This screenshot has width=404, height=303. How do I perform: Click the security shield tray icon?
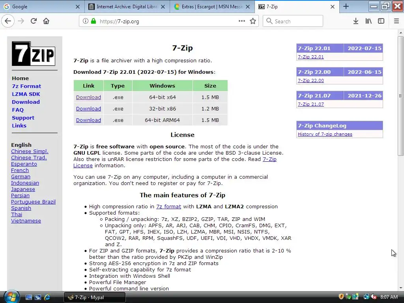(x=341, y=297)
